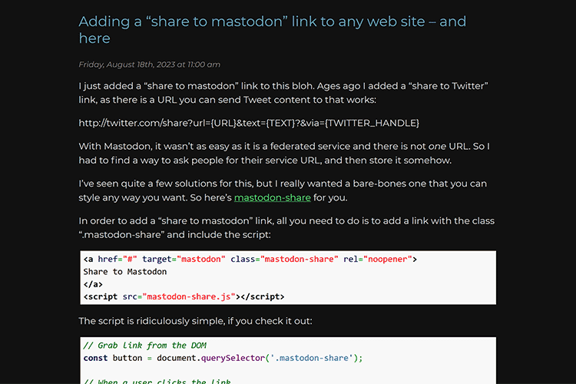Click the closing </a> tag line
This screenshot has height=384, width=576.
tap(92, 283)
